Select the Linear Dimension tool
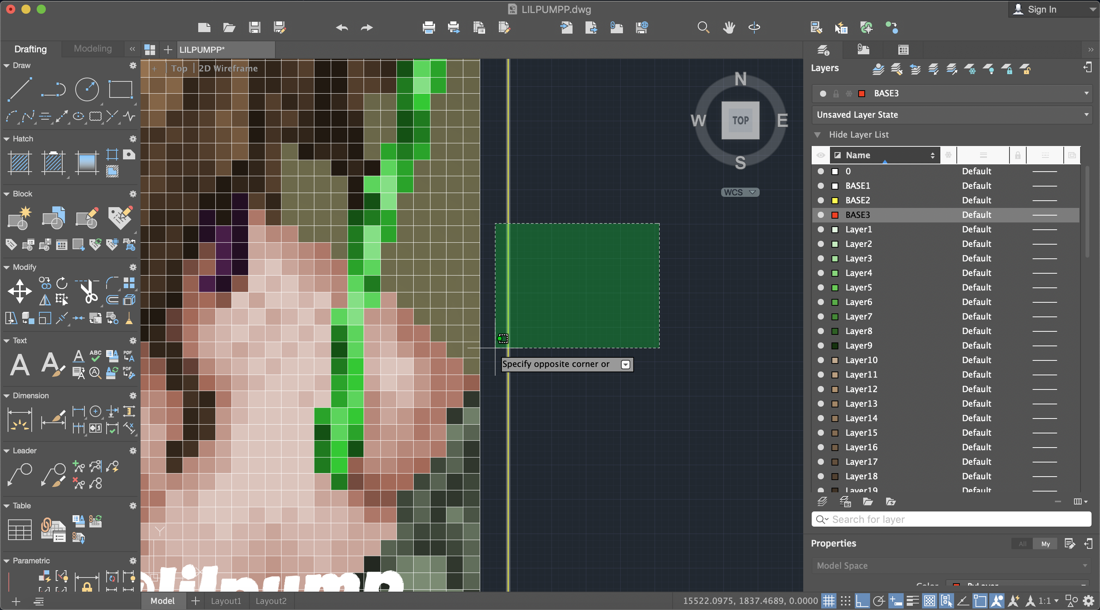 coord(19,420)
